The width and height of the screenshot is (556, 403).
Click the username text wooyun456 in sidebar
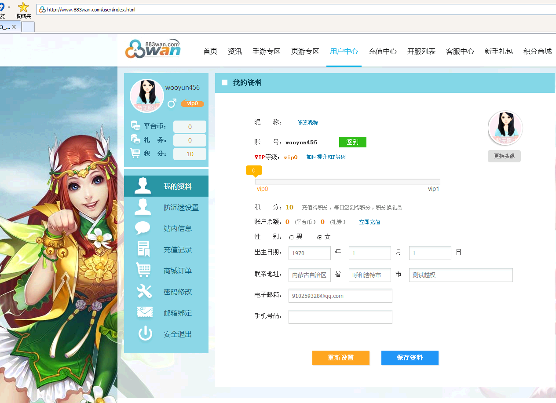pyautogui.click(x=183, y=88)
